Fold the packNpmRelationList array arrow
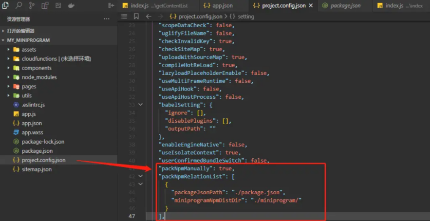The image size is (430, 221). coord(141,176)
